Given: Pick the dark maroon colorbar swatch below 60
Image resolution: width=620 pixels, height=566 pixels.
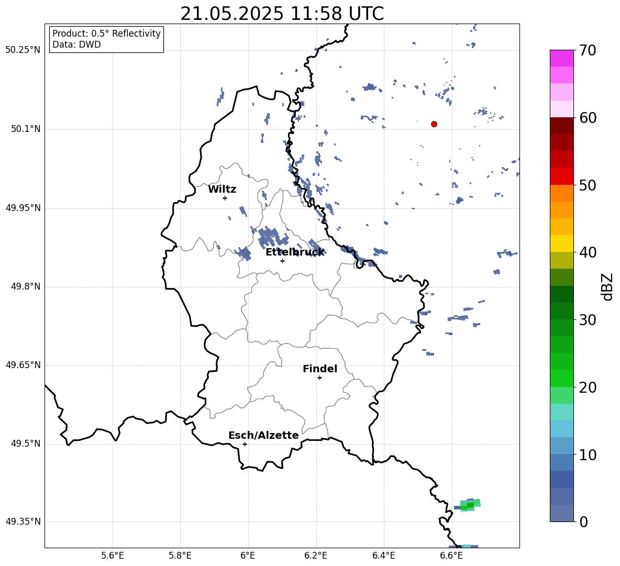Looking at the screenshot, I should [x=562, y=126].
